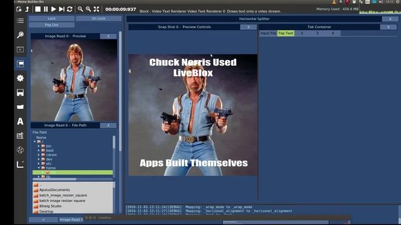401x225 pixels.
Task: Expand the bin folder tree node
Action: (x=39, y=146)
